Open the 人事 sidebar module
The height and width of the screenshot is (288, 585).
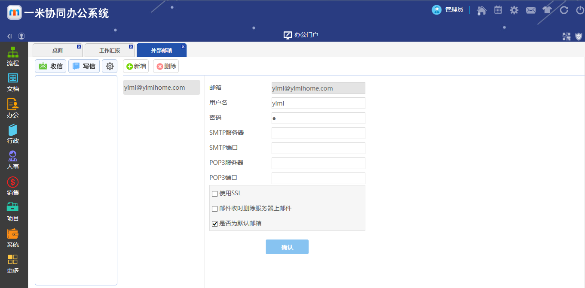tap(13, 160)
